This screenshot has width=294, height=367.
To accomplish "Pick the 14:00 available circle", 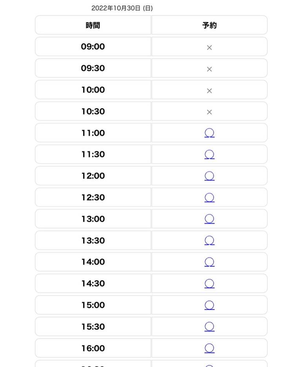I will [x=209, y=262].
